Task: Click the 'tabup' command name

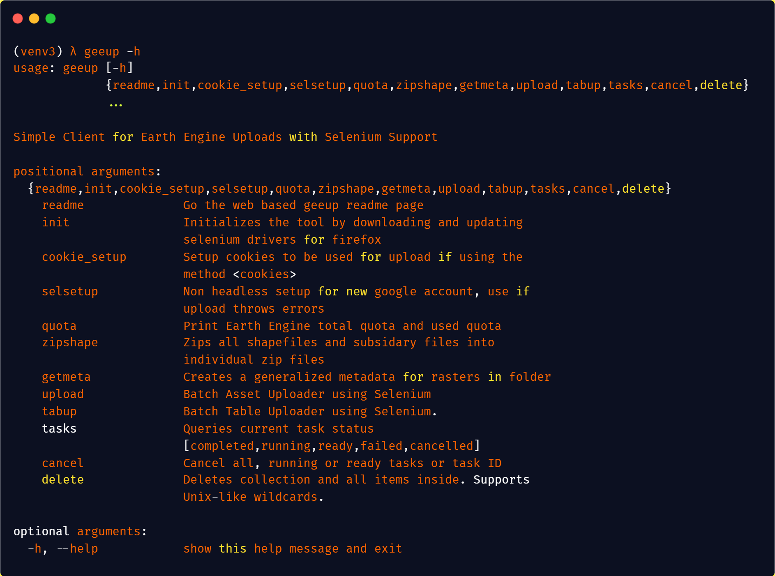Action: point(59,411)
